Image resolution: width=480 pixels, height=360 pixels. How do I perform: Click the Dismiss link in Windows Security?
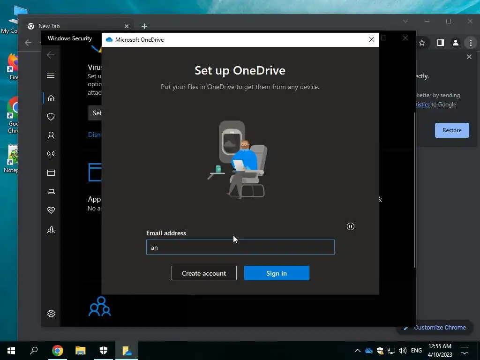pos(95,135)
